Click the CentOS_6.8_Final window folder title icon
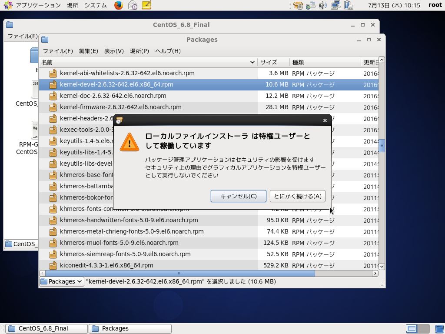 click(x=10, y=25)
